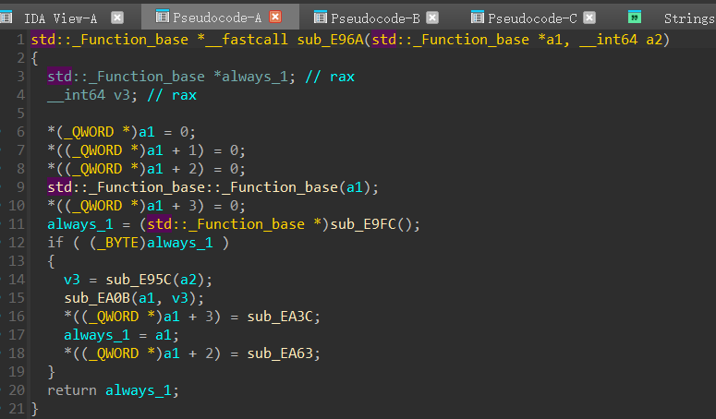Click the sub_E9FC call on line 11
Screen dimensions: 716x419
tap(363, 224)
